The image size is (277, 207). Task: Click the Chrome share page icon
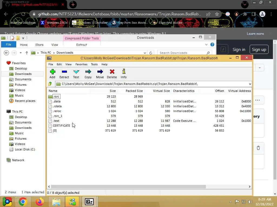tap(208, 14)
